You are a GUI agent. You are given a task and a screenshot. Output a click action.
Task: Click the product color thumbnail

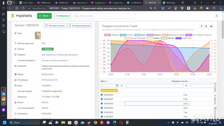[x=38, y=35]
